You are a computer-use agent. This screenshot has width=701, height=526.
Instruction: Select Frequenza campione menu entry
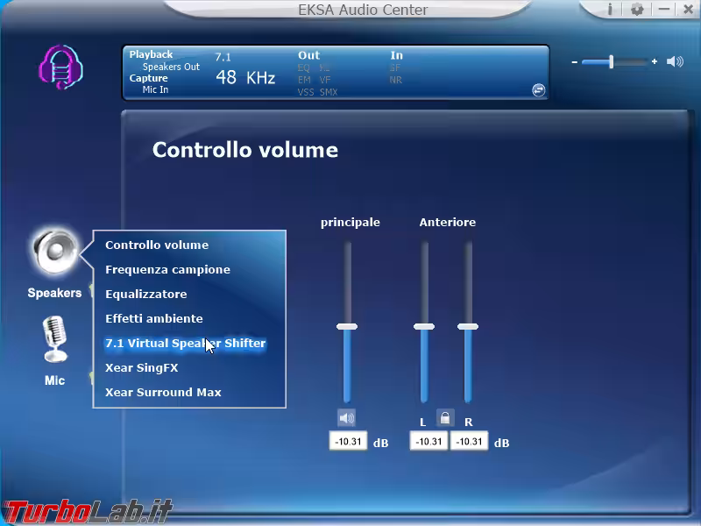coord(167,270)
